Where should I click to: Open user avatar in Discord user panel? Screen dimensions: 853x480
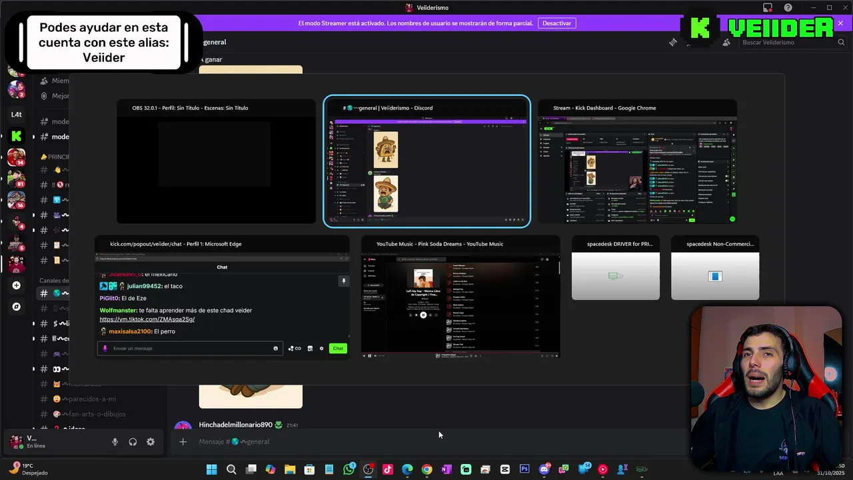pyautogui.click(x=15, y=441)
